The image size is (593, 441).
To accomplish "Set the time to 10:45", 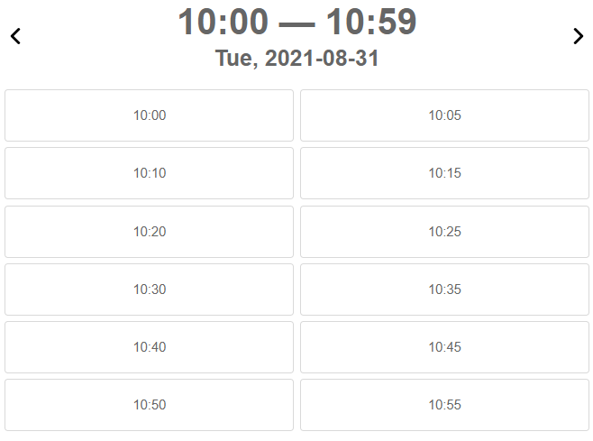I will 444,347.
